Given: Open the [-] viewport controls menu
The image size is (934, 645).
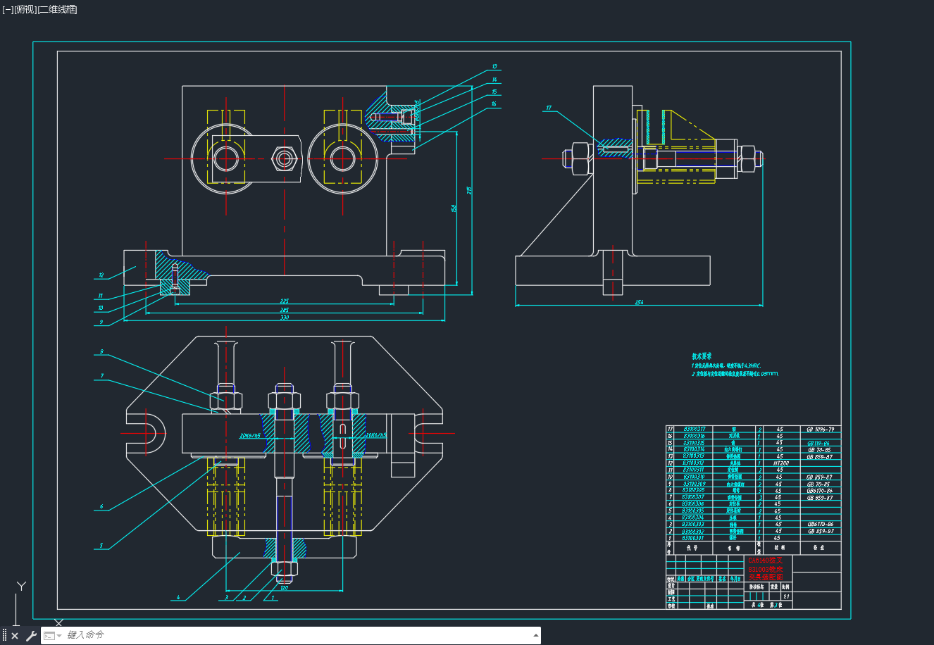Looking at the screenshot, I should [x=8, y=9].
